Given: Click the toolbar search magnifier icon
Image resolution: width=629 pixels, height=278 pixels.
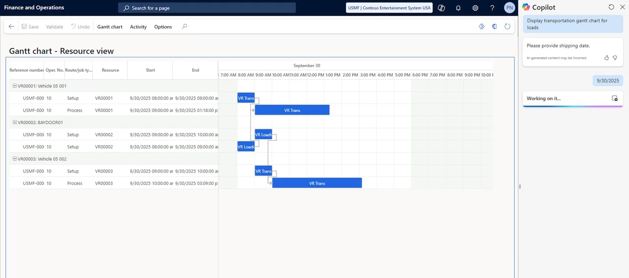Looking at the screenshot, I should [184, 27].
